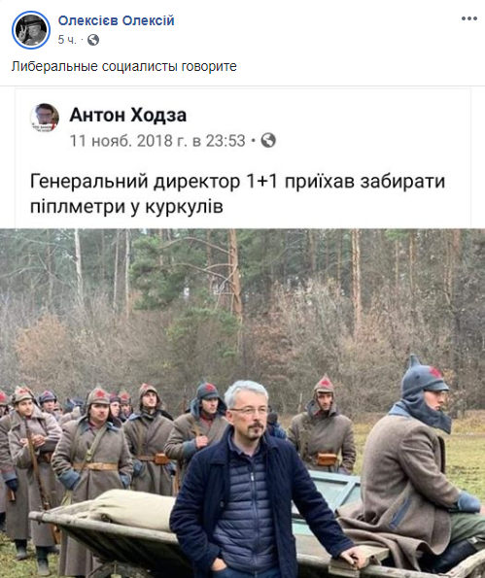This screenshot has width=485, height=578.
Task: Open the Антон Ходза author name link
Action: tap(128, 115)
